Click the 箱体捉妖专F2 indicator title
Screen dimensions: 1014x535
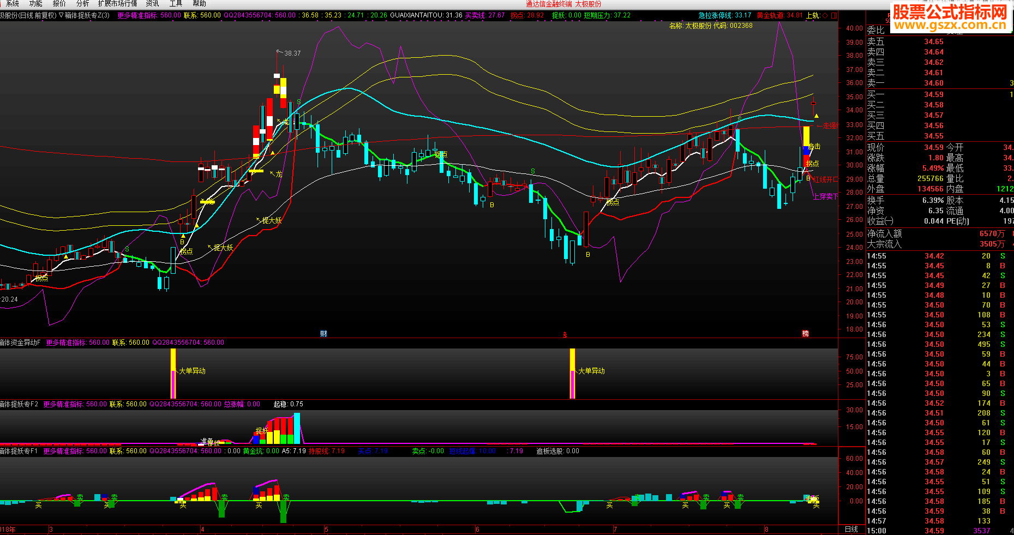[x=19, y=404]
